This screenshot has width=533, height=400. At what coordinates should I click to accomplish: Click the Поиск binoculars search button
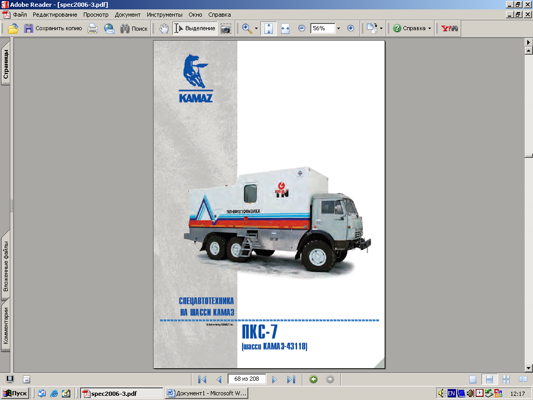point(134,29)
